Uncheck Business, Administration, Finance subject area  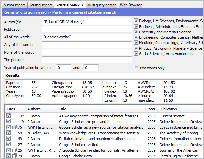tap(136, 27)
